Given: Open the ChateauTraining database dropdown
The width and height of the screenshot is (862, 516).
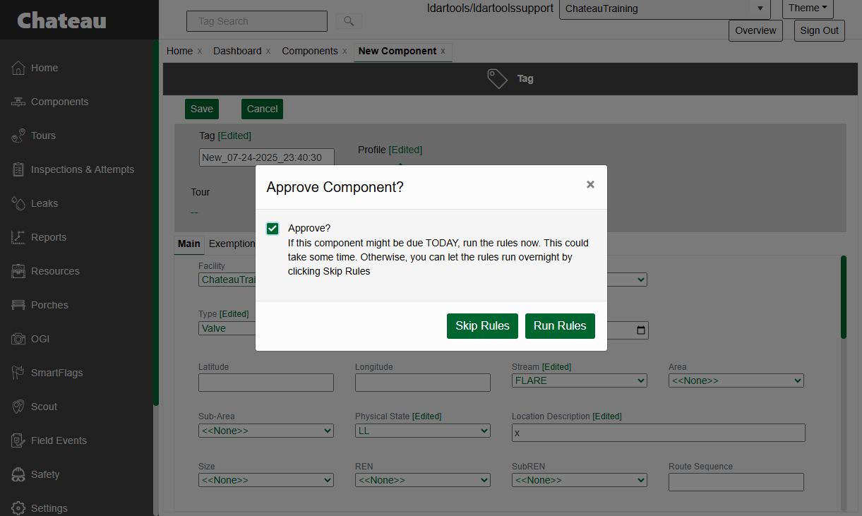Looking at the screenshot, I should pyautogui.click(x=664, y=8).
